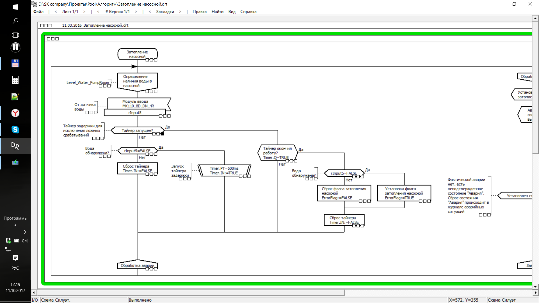Go to next sheet arrow after Лист 1/1
The width and height of the screenshot is (539, 303).
click(x=84, y=12)
